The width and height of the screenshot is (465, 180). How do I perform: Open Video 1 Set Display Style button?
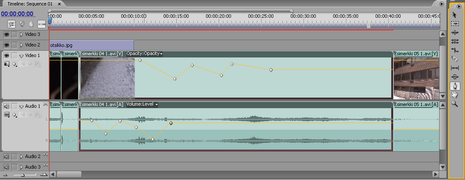tap(6, 64)
